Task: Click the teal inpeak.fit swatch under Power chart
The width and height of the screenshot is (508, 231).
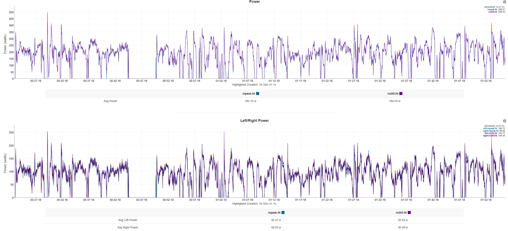Action: pyautogui.click(x=258, y=94)
